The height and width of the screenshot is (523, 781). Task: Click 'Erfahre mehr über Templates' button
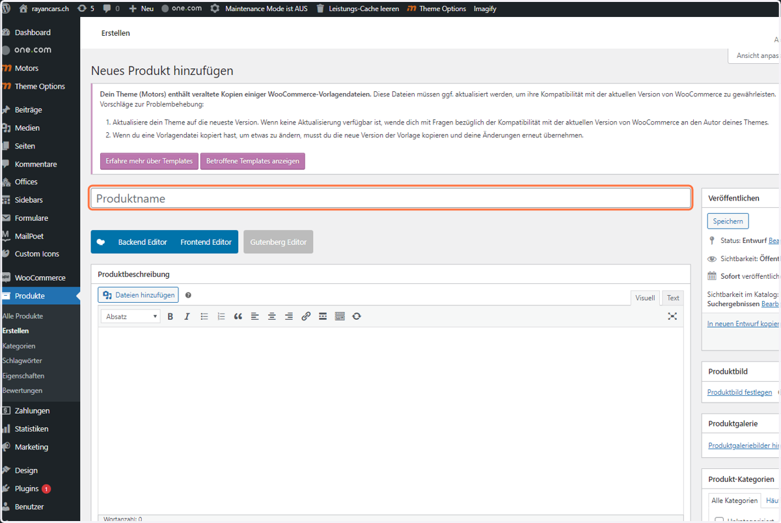pyautogui.click(x=149, y=161)
